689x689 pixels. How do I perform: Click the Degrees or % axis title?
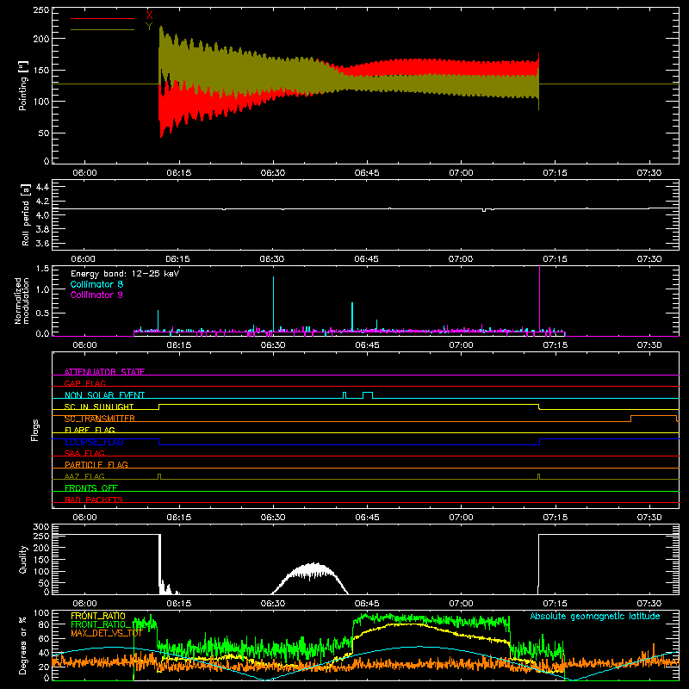(x=23, y=645)
